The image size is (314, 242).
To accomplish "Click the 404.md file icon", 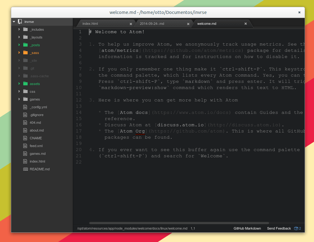I will [25, 123].
